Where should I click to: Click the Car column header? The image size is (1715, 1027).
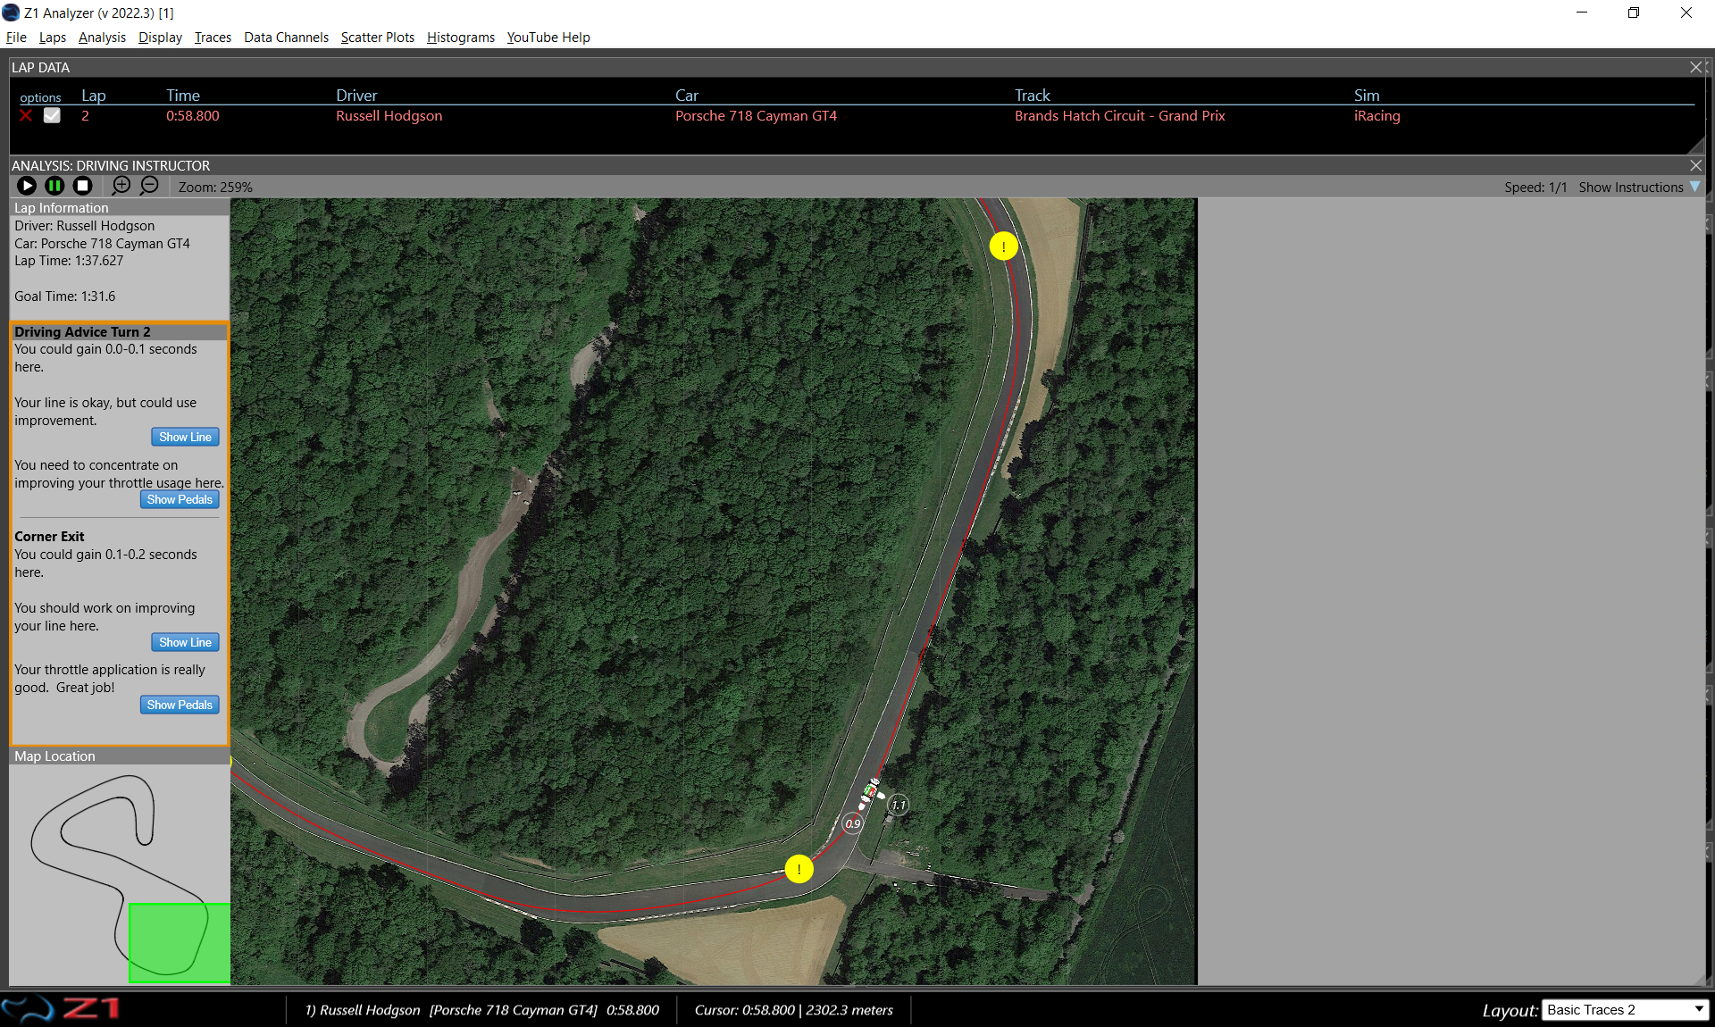687,96
